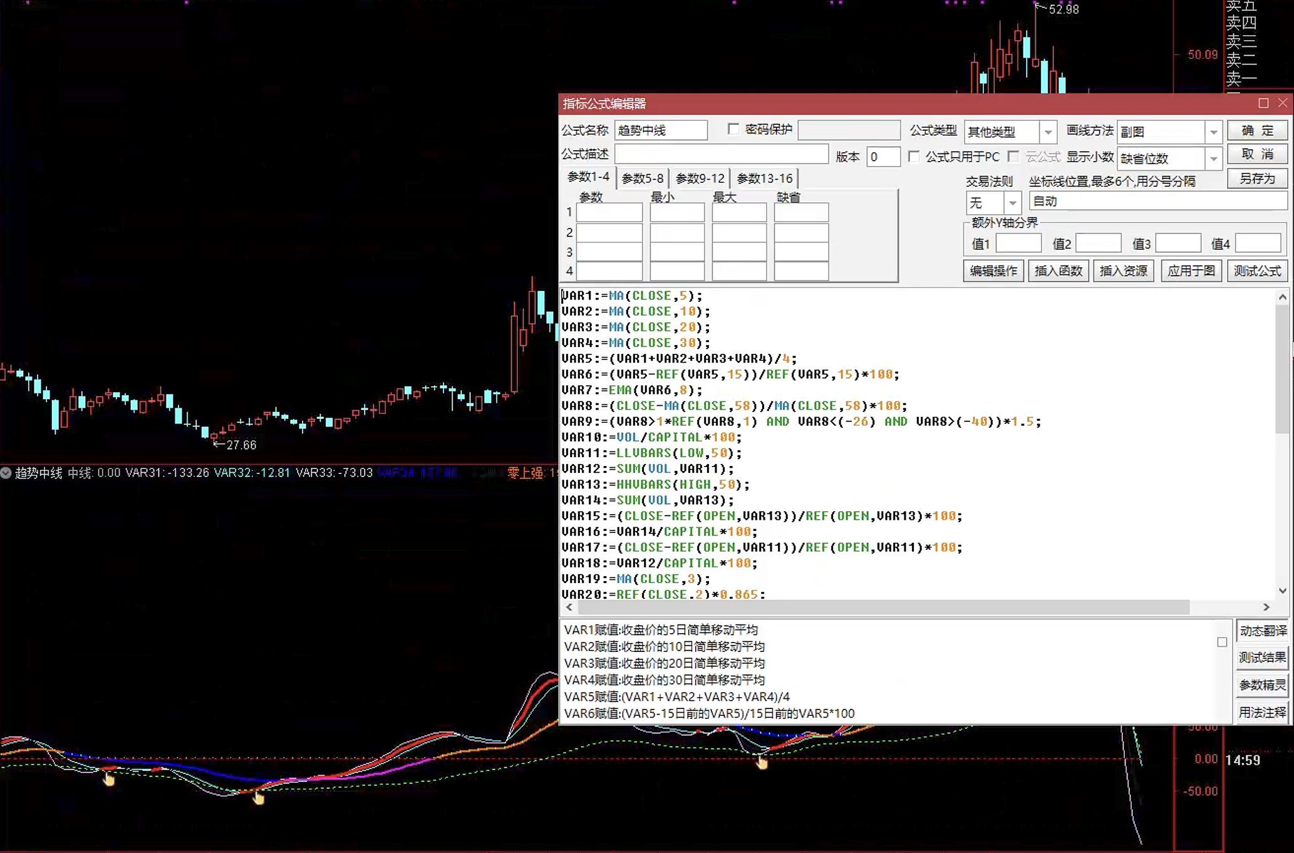Click the 14:59 time label on right axis
1294x853 pixels.
tap(1243, 760)
